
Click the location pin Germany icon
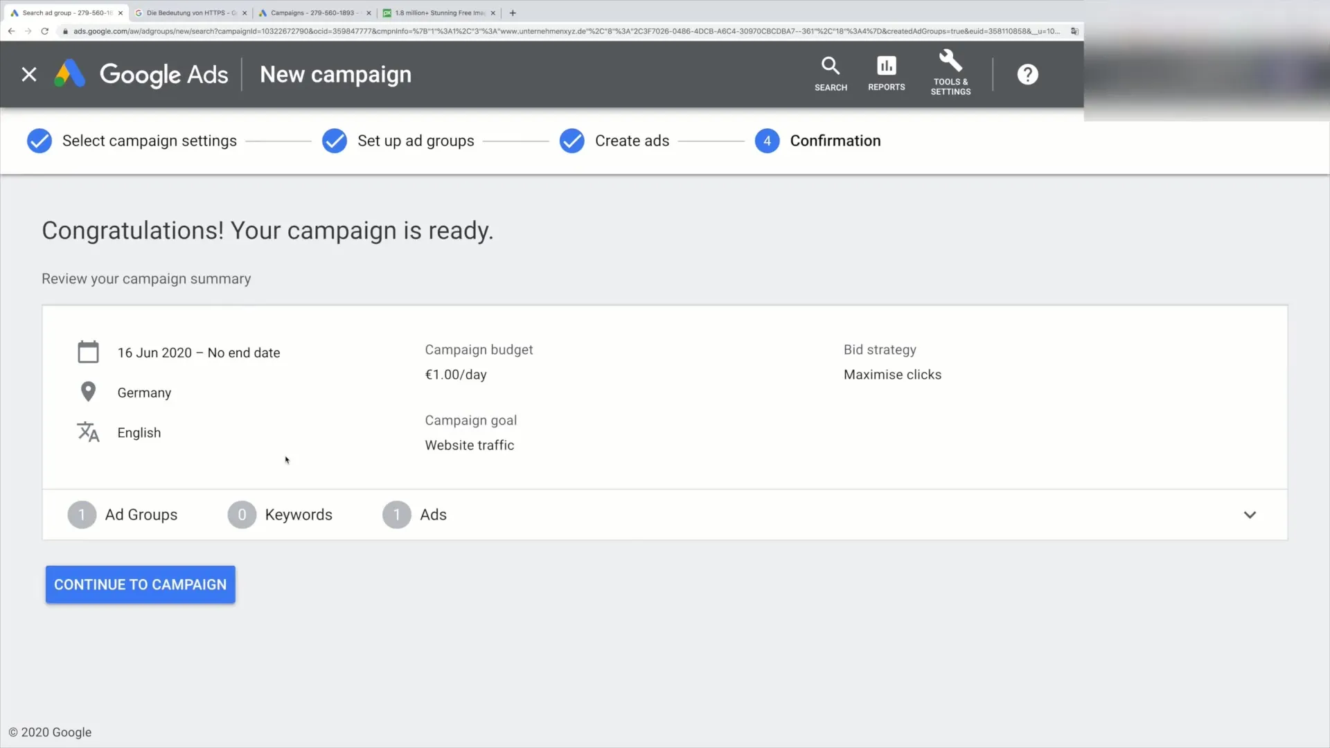(x=89, y=392)
